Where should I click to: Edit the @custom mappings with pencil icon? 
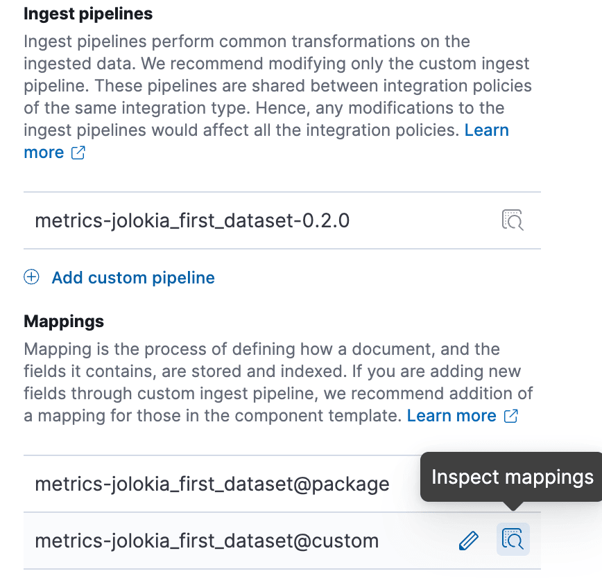tap(469, 541)
